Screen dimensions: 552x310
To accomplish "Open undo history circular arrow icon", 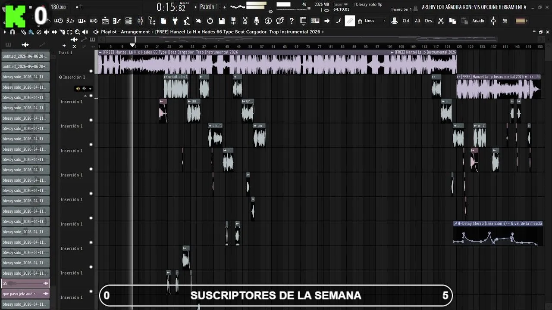I will tap(210, 21).
